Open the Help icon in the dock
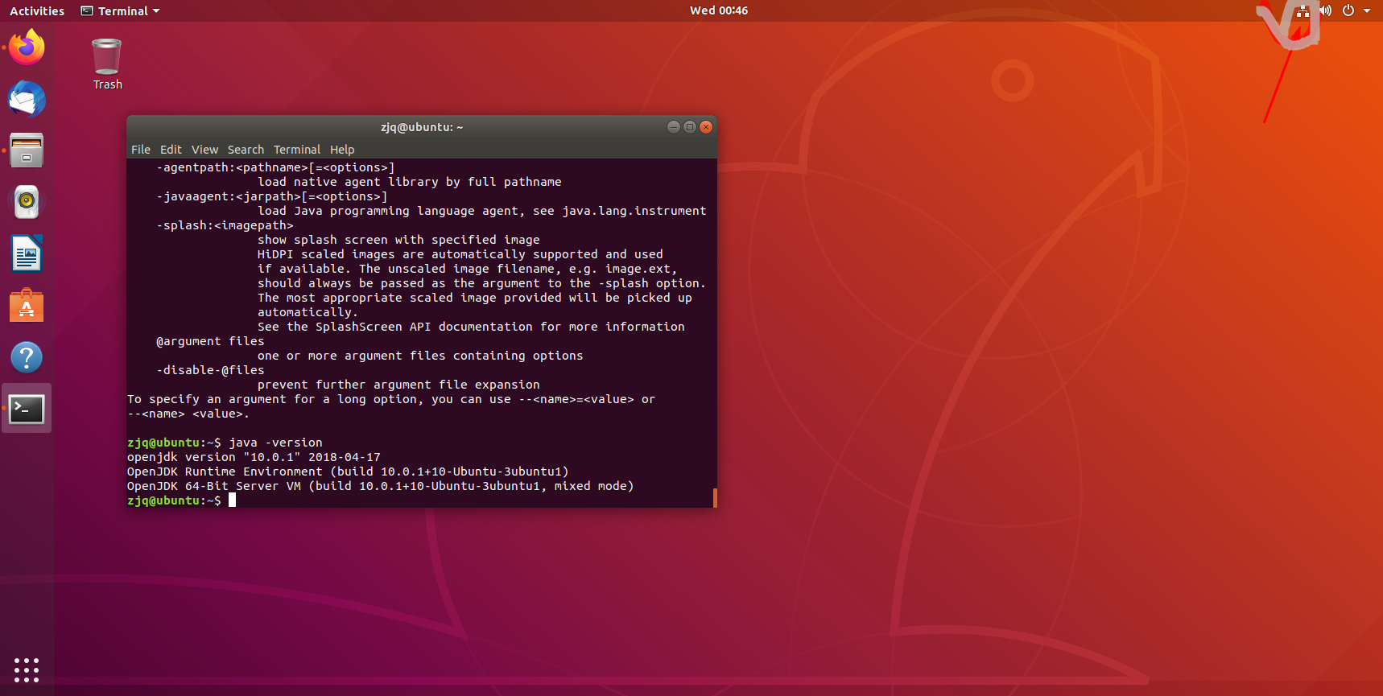This screenshot has width=1383, height=696. coord(27,356)
